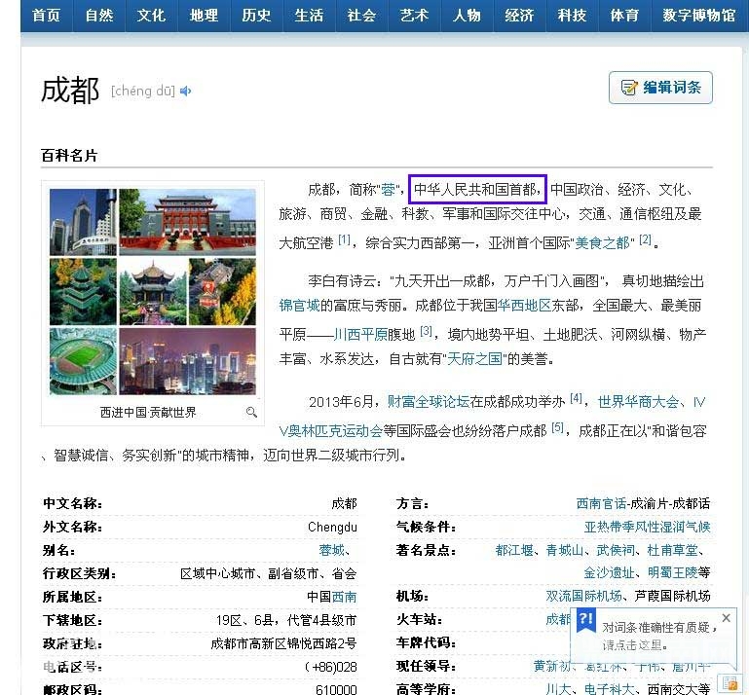
Task: Go to the 历史 category tab
Action: click(x=256, y=16)
